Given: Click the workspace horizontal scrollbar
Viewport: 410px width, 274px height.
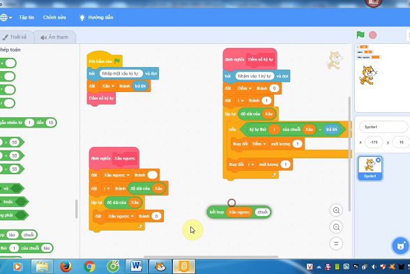Looking at the screenshot, I should point(211,257).
